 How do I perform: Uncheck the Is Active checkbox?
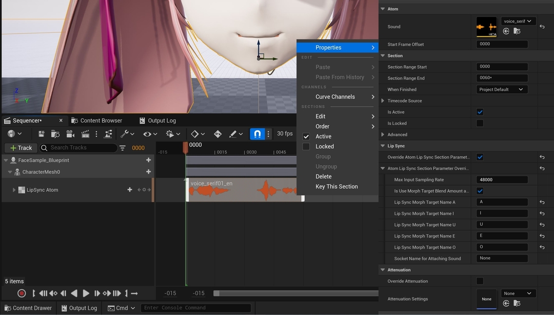pos(480,112)
